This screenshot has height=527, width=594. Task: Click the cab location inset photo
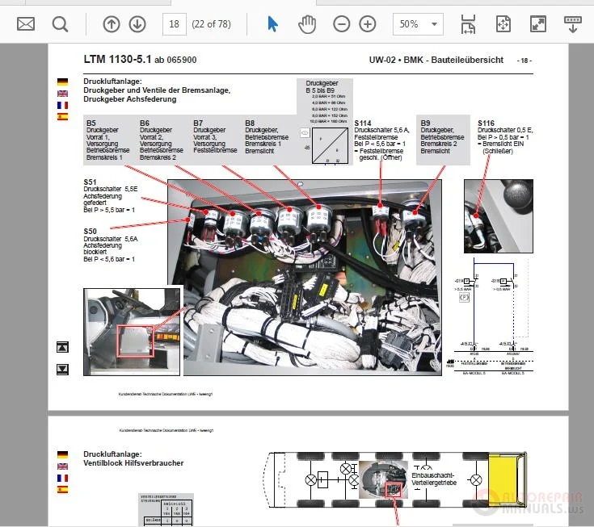132,332
